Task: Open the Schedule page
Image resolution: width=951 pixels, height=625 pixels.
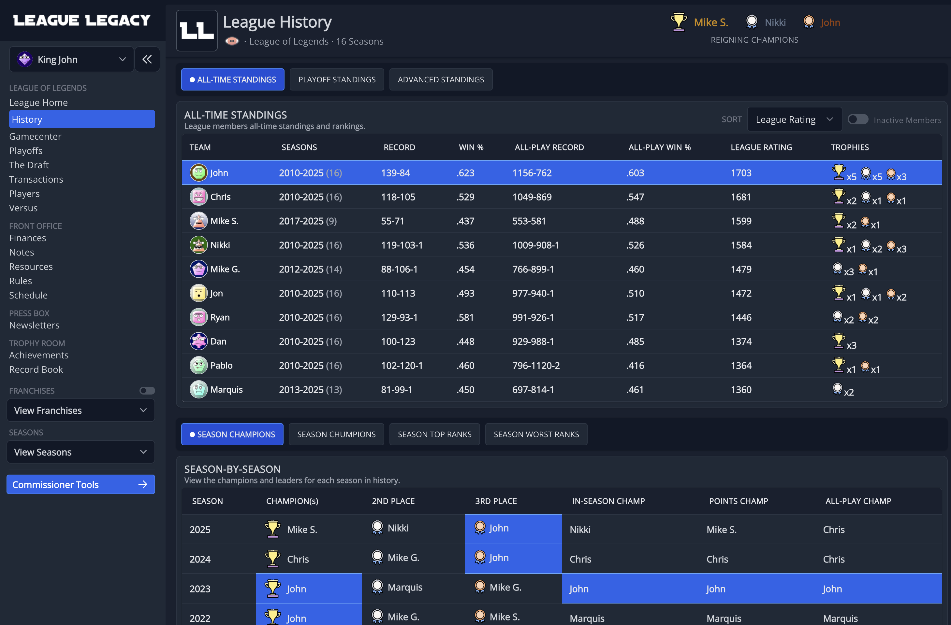Action: pyautogui.click(x=28, y=296)
